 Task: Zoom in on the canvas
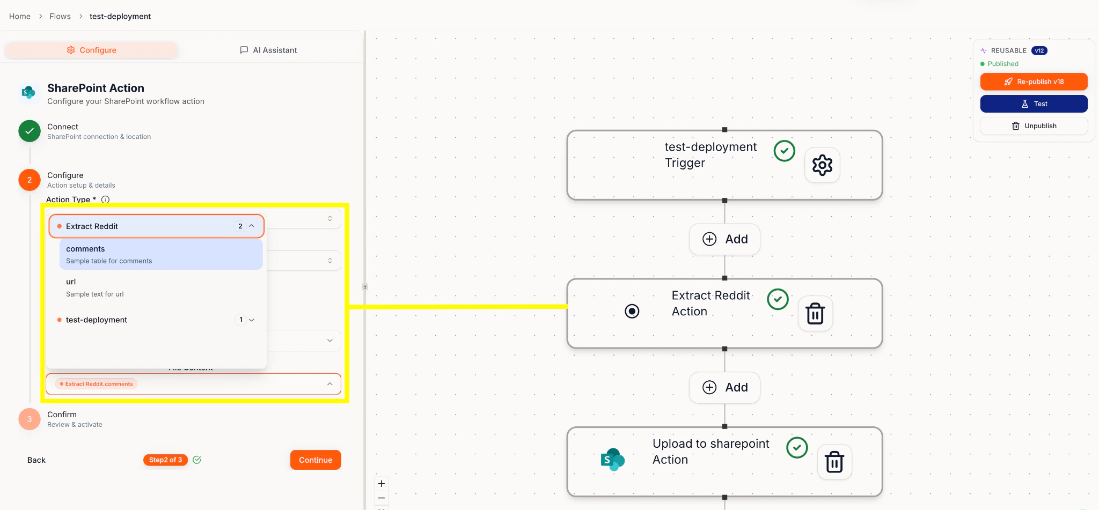[x=382, y=484]
